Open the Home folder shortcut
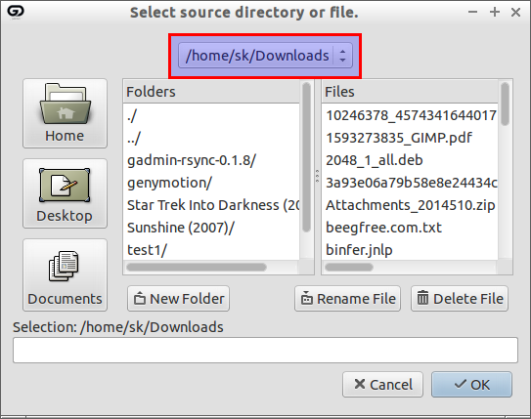 click(x=65, y=113)
